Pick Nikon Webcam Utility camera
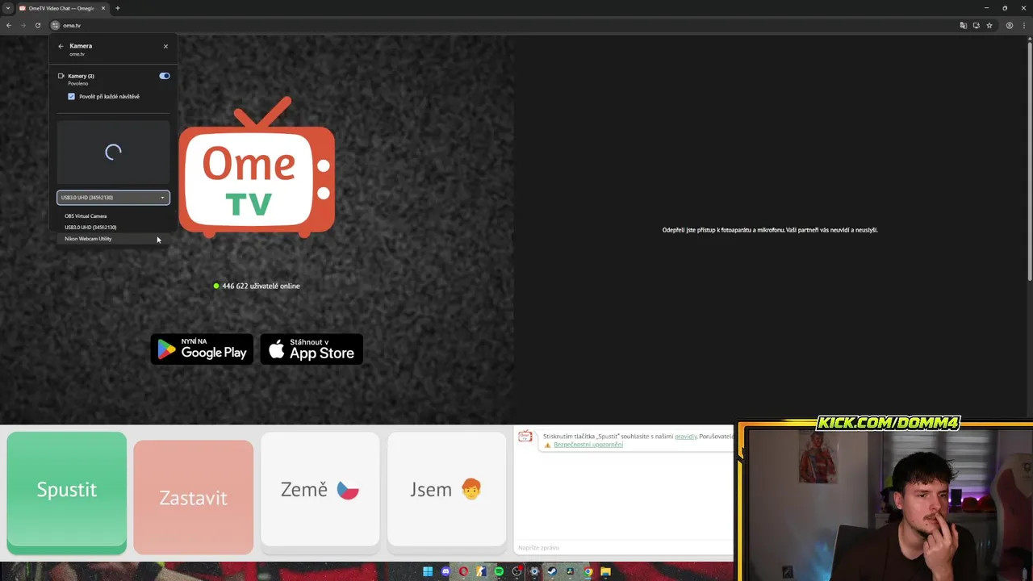The width and height of the screenshot is (1033, 581). click(113, 239)
